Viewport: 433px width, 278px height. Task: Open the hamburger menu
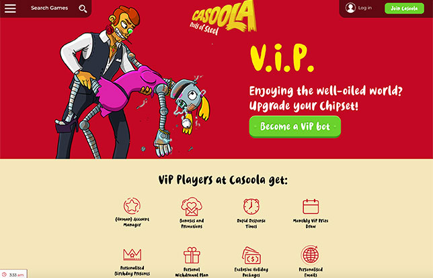click(x=10, y=8)
